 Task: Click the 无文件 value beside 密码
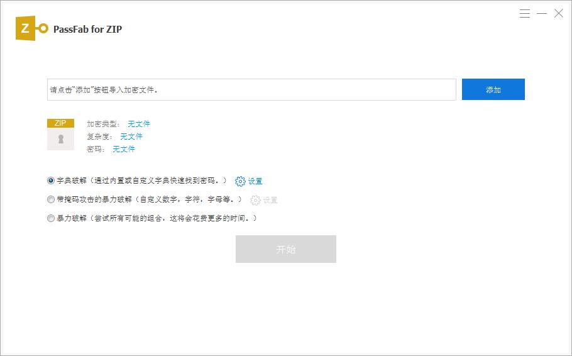(124, 149)
